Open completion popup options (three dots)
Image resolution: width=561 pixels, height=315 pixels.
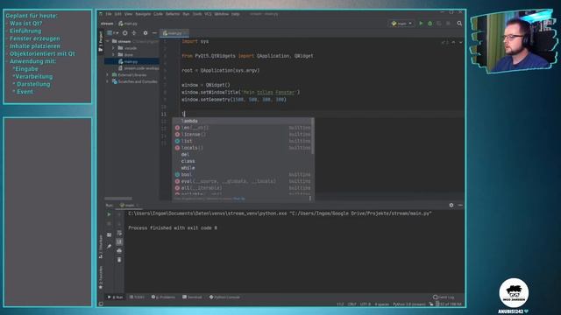[309, 199]
